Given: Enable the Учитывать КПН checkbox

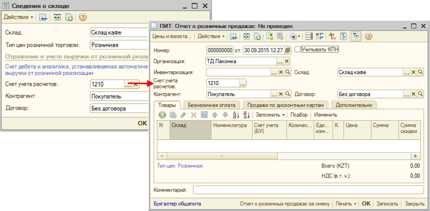Looking at the screenshot, I should [297, 49].
